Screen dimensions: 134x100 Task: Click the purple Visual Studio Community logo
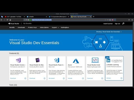[18, 60]
